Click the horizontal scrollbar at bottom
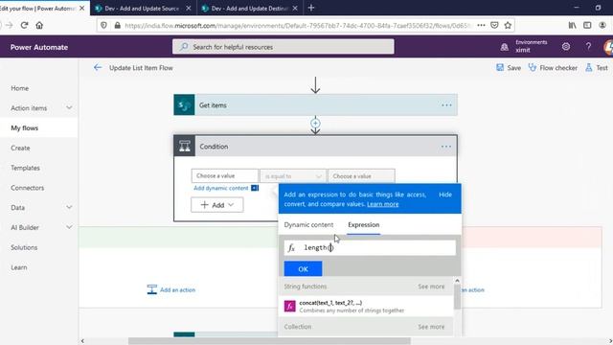This screenshot has width=613, height=345. click(269, 341)
